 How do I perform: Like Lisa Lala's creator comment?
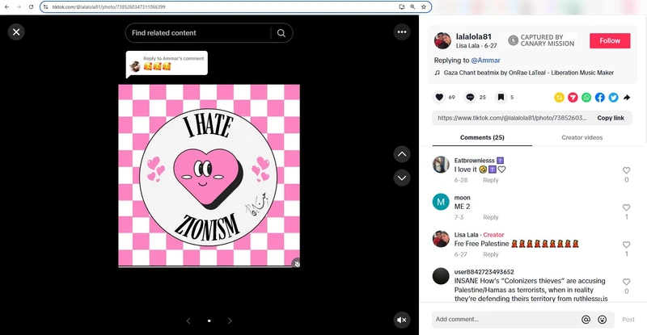pos(626,245)
